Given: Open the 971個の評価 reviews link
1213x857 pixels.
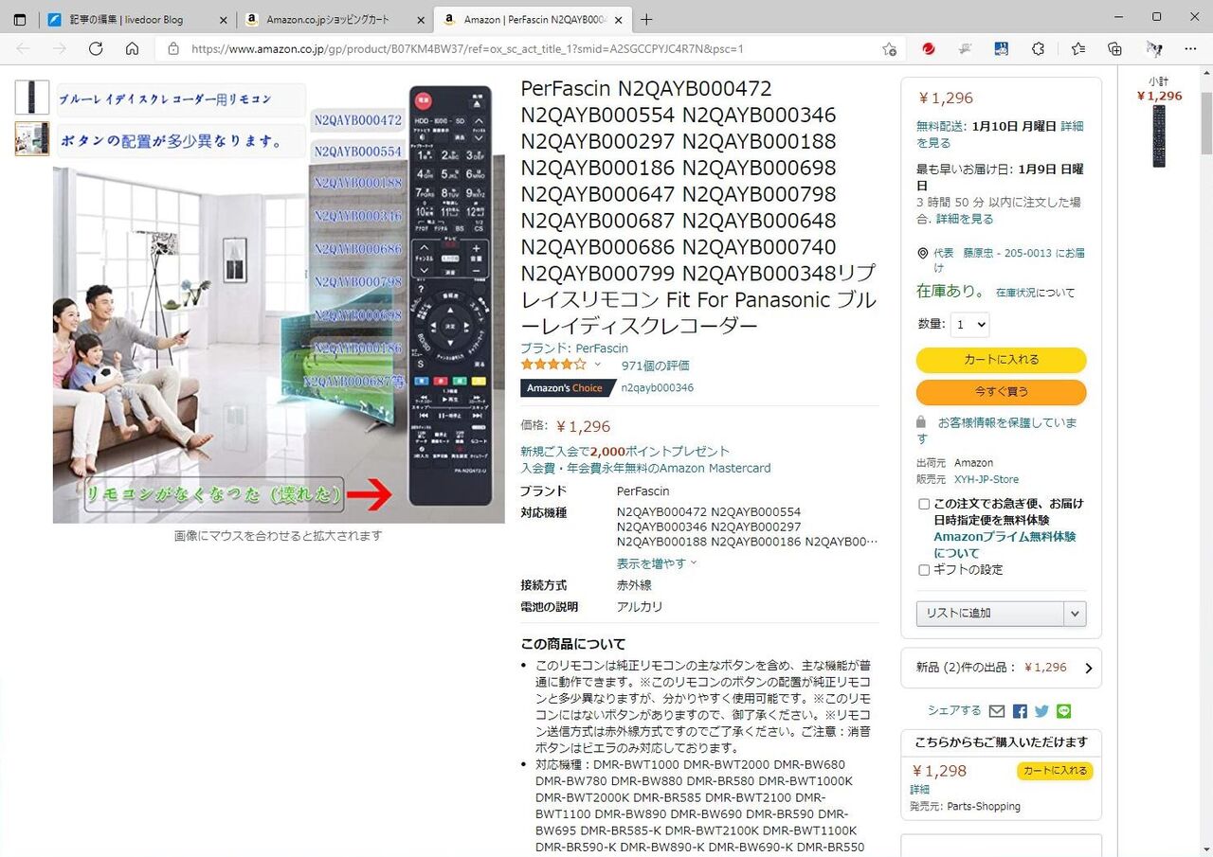Looking at the screenshot, I should pyautogui.click(x=656, y=366).
